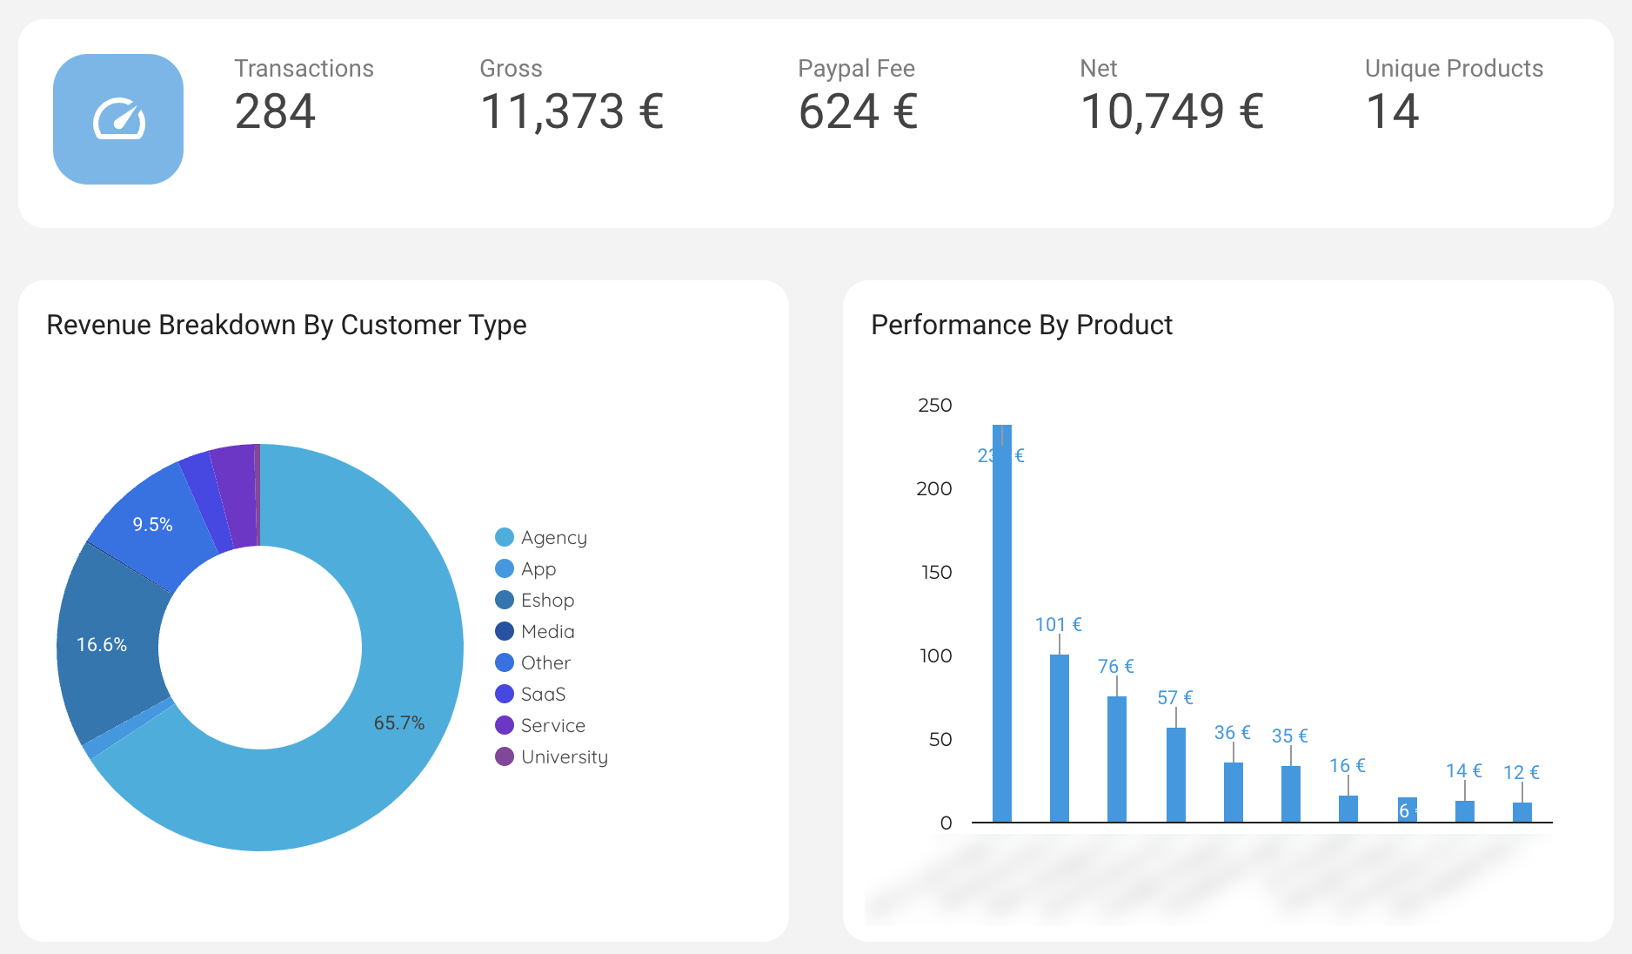Click the Gross value 11,373 €
This screenshot has width=1632, height=954.
point(572,111)
